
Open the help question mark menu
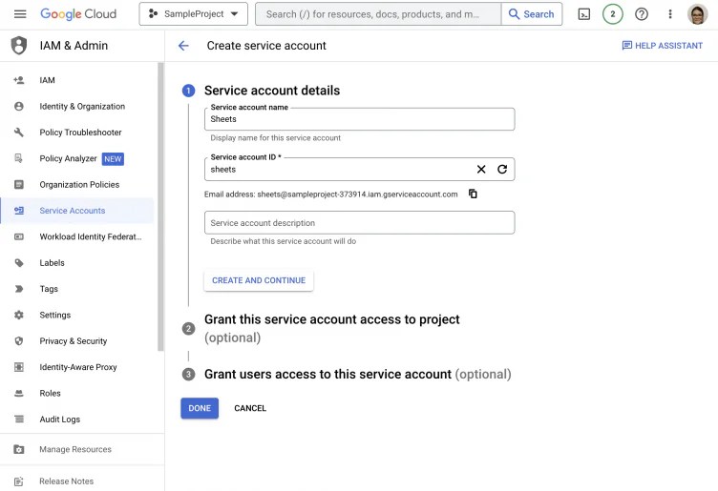click(642, 14)
